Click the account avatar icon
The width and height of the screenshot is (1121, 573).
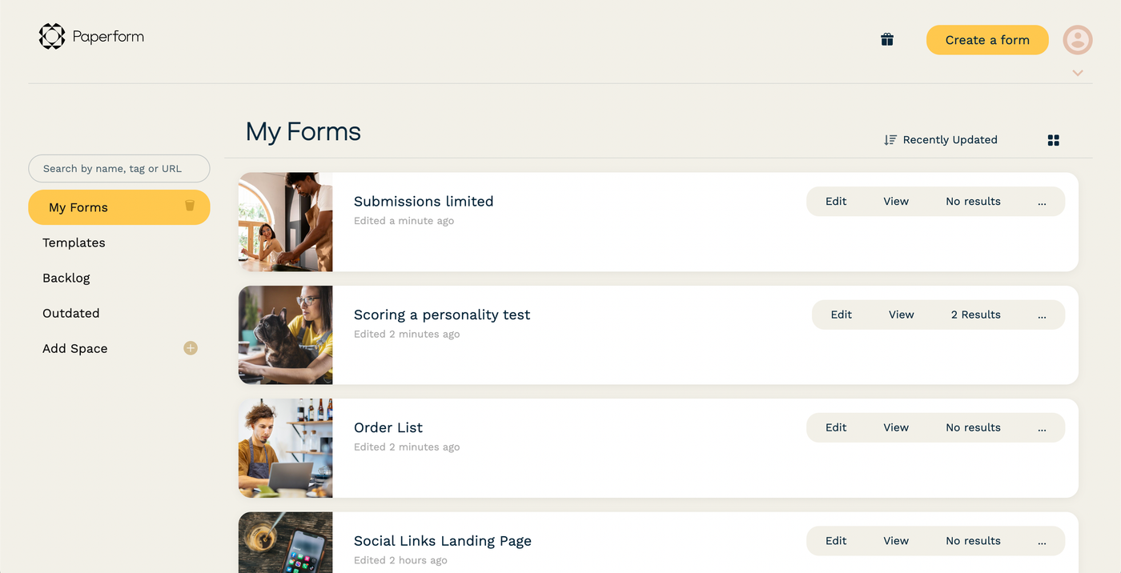(1077, 39)
